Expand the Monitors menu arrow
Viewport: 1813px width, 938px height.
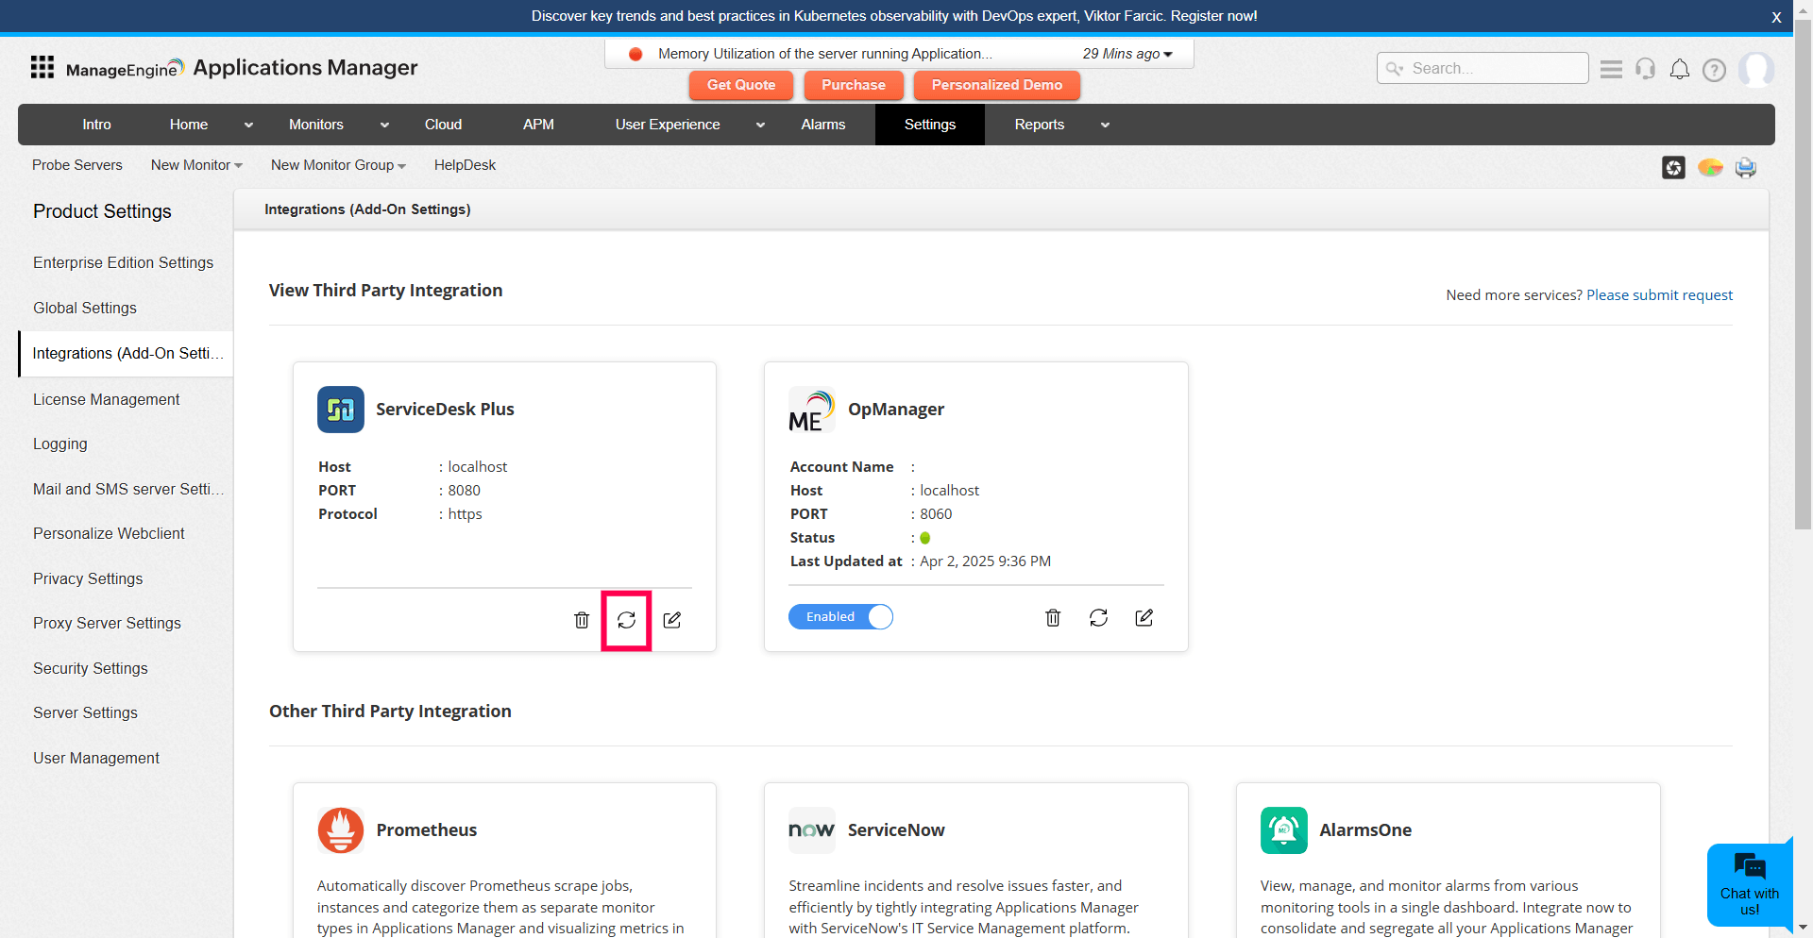[x=384, y=126]
